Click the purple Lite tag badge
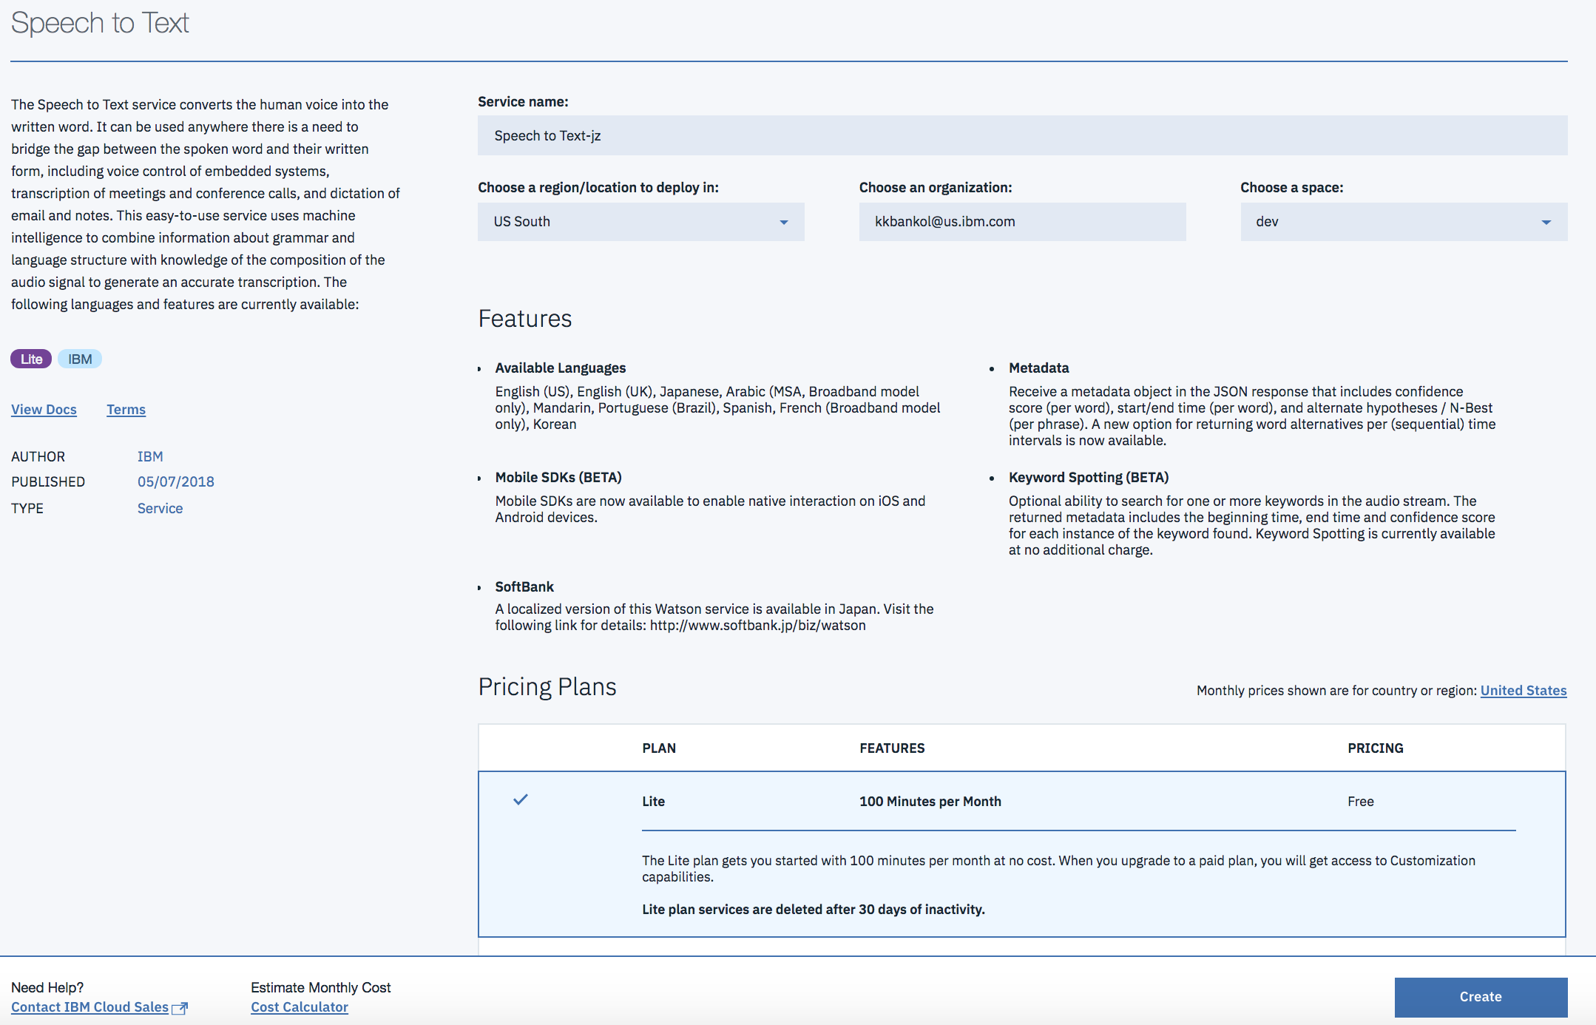The image size is (1596, 1025). (31, 359)
